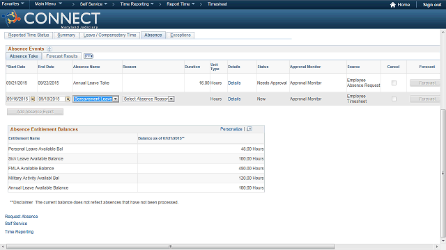
Task: Click the Start Date field 09/16/2015
Action: [x=18, y=99]
